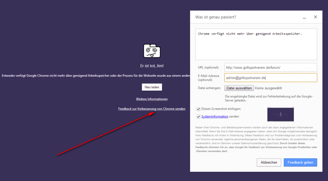This screenshot has width=328, height=181.
Task: Click the 'Neu laden' button
Action: click(152, 87)
